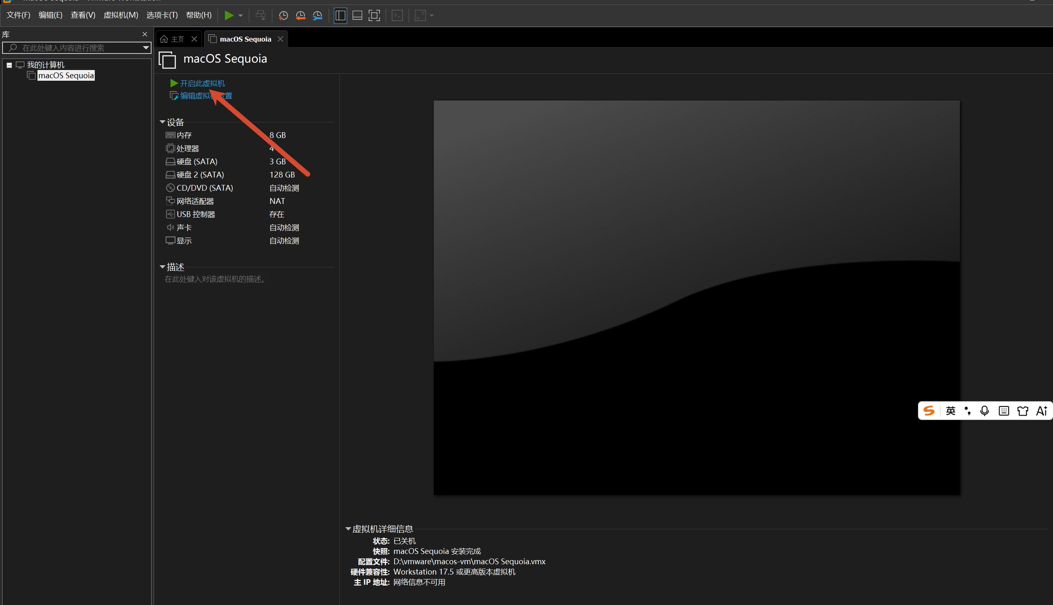The image size is (1053, 605).
Task: Open the dropdown next to the stretch icon
Action: tap(432, 15)
